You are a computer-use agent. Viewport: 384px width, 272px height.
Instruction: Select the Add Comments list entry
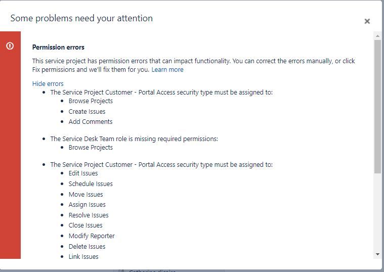tap(91, 122)
